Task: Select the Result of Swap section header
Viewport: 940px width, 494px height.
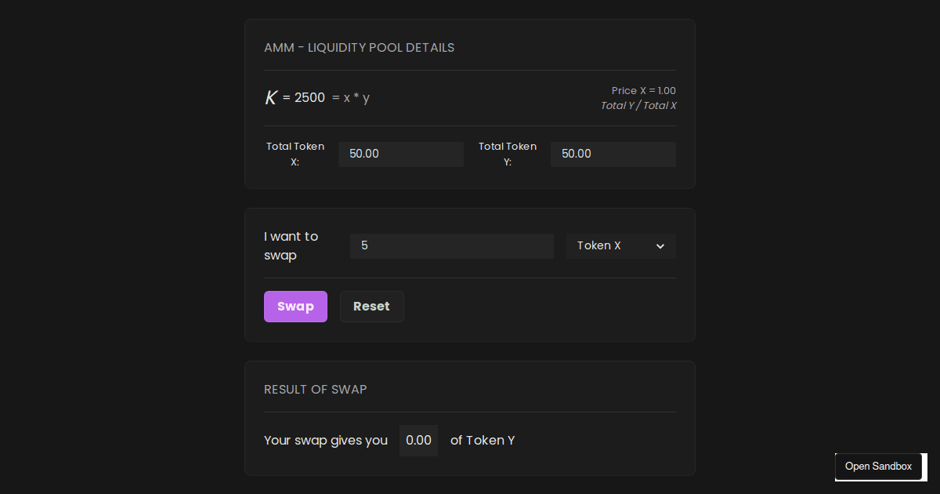Action: coord(315,389)
